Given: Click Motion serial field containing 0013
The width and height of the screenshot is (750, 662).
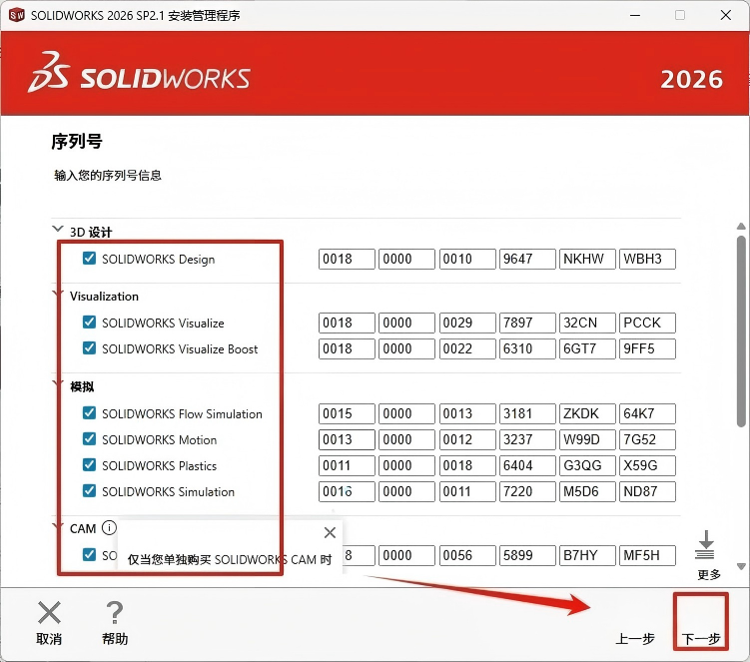Looking at the screenshot, I should [x=347, y=439].
